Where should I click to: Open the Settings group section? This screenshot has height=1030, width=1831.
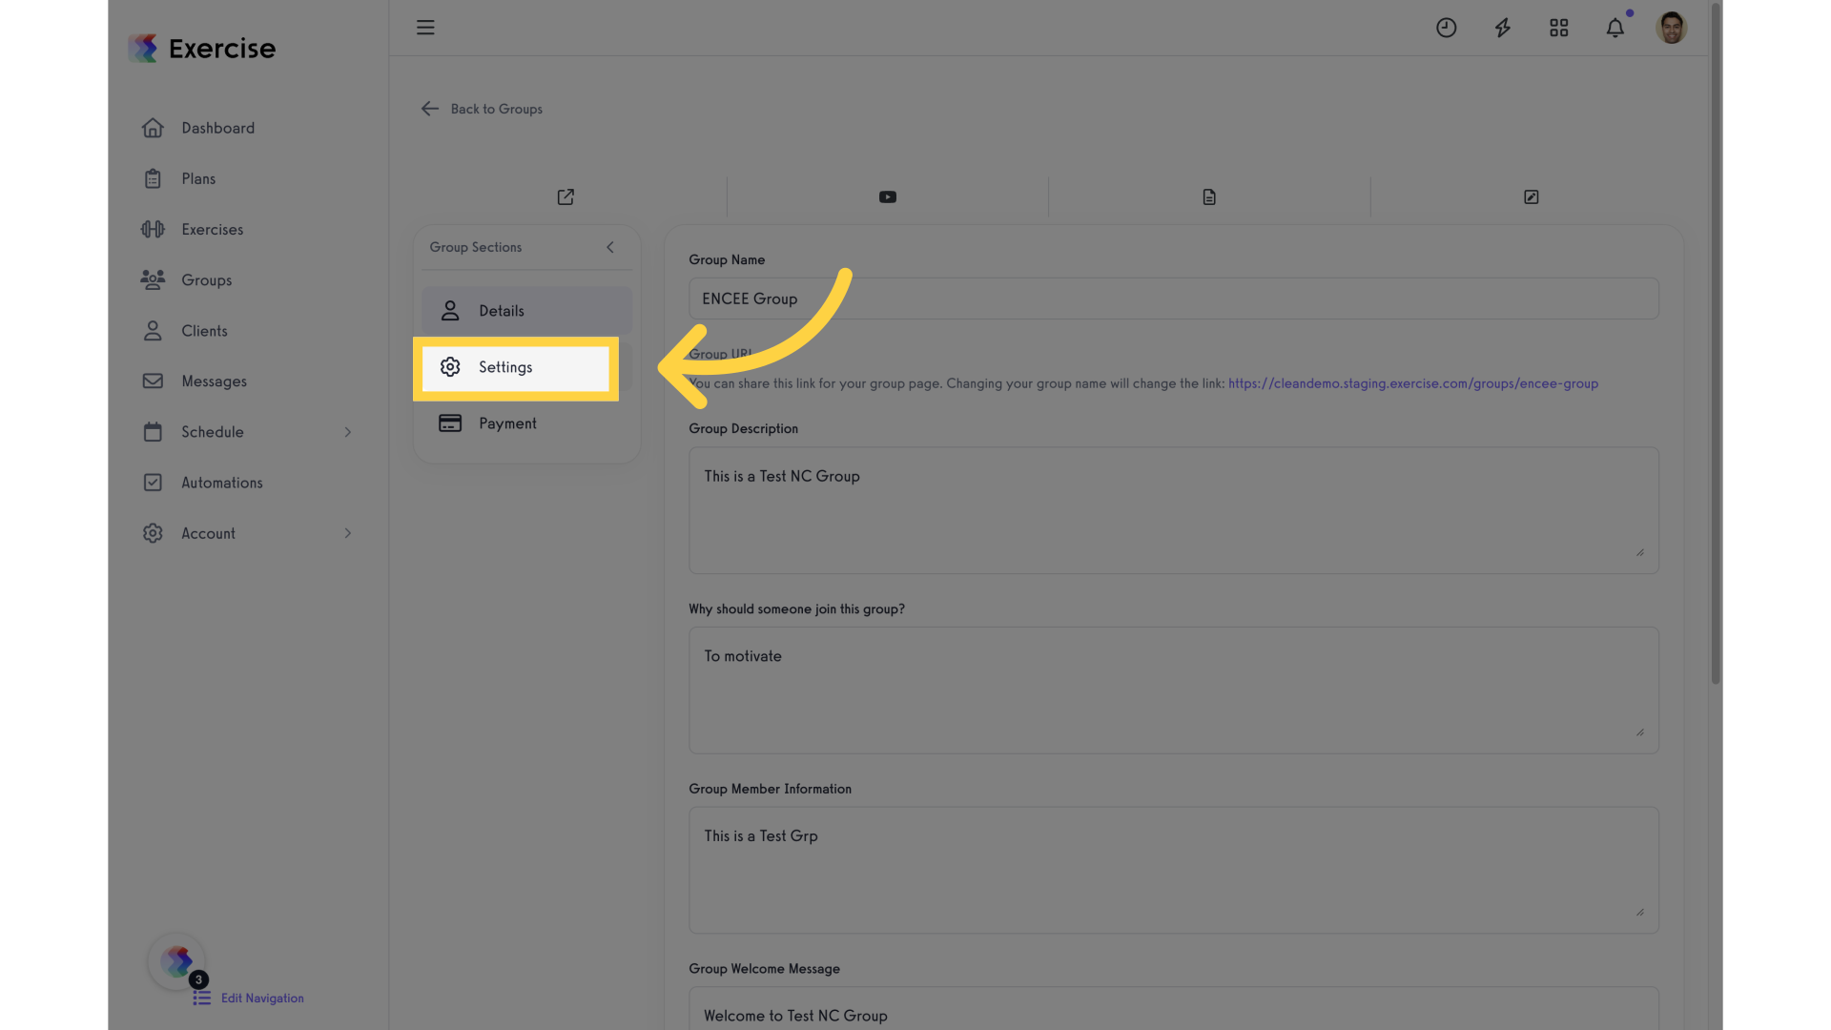[x=516, y=368]
